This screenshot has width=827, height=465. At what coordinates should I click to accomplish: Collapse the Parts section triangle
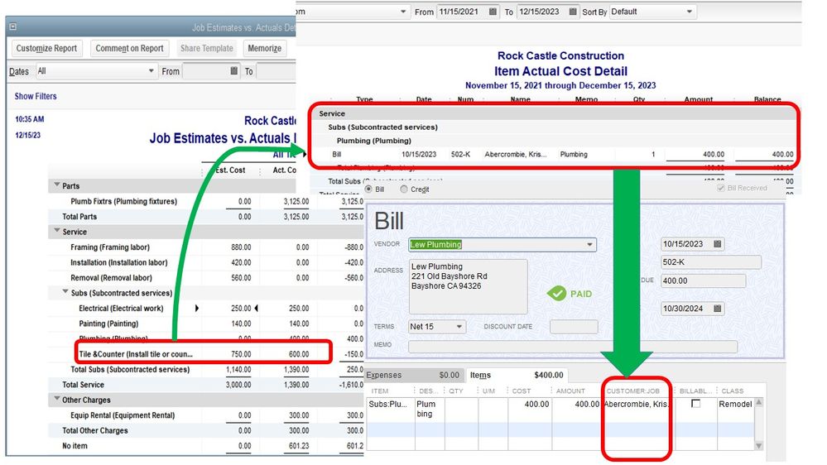coord(57,185)
